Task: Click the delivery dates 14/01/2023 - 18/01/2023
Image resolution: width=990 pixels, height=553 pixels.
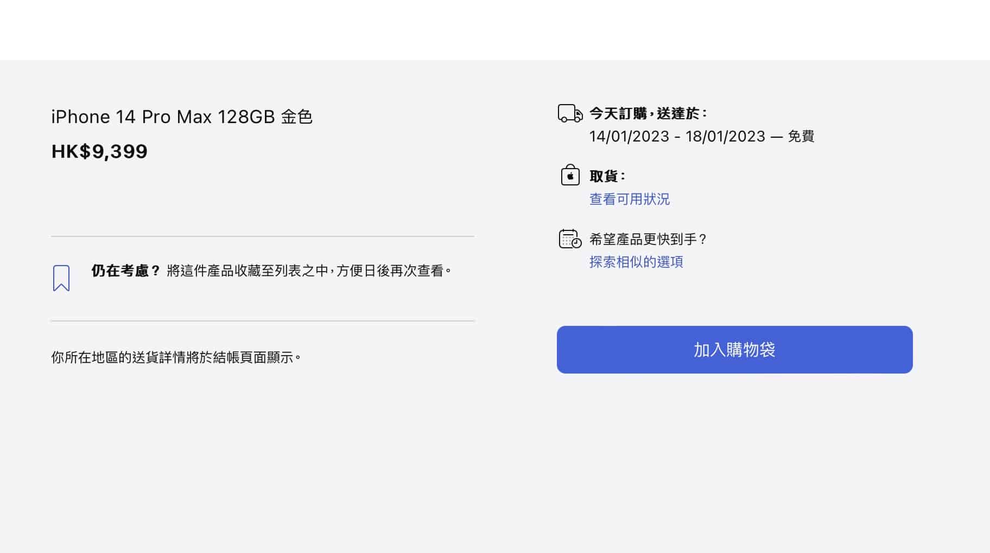Action: click(x=677, y=136)
